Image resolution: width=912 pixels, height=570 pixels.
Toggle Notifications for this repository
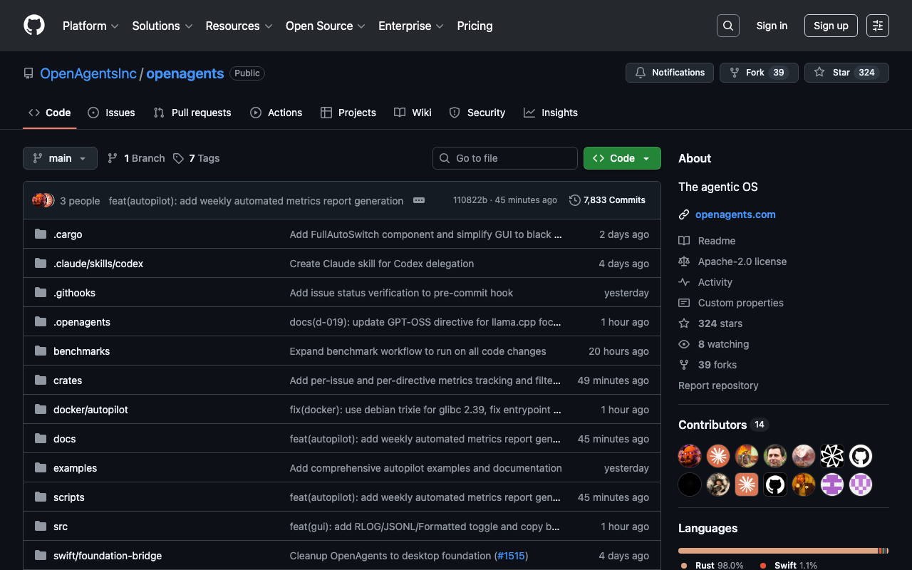[669, 73]
